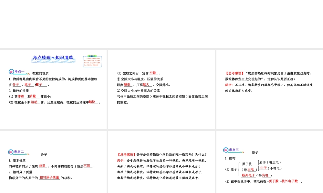
Task: Click red answer 不同
Action: click(x=87, y=166)
